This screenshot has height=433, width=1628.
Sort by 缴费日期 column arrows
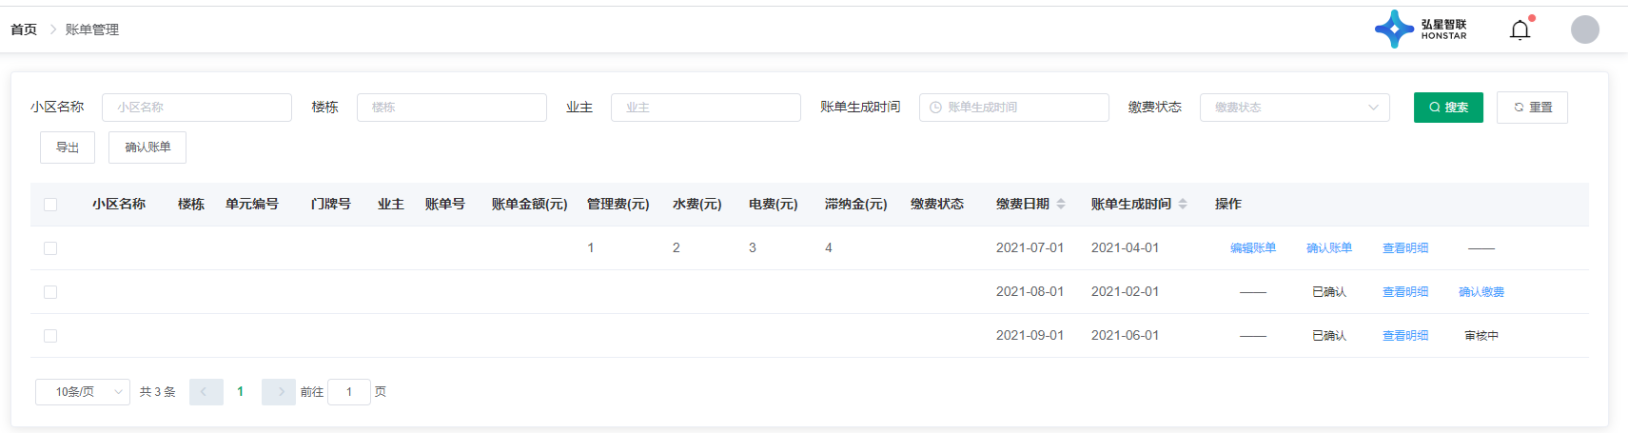tap(1061, 204)
